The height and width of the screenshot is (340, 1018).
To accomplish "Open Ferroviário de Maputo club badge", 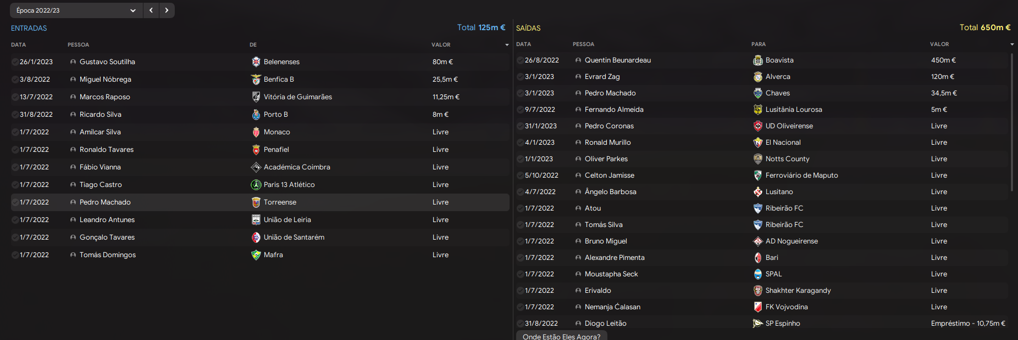I will pos(758,175).
